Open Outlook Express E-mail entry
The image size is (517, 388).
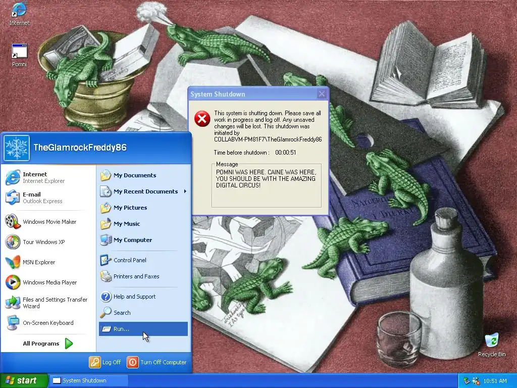coord(48,198)
